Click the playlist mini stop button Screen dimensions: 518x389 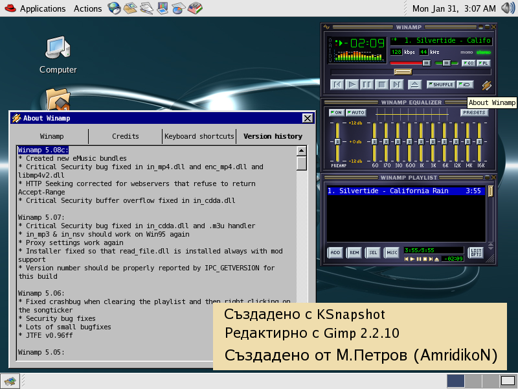point(425,259)
